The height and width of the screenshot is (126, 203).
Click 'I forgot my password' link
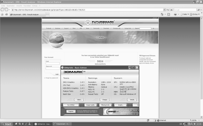tap(51, 78)
